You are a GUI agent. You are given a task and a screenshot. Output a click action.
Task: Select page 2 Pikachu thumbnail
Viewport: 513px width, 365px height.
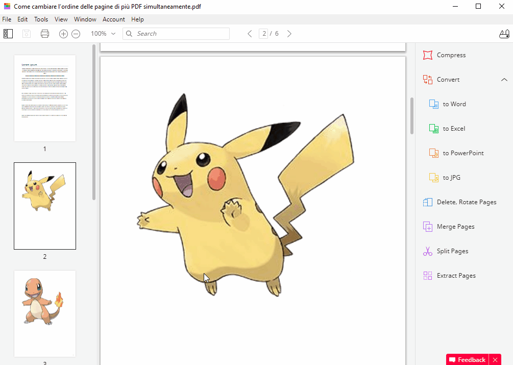pos(45,206)
